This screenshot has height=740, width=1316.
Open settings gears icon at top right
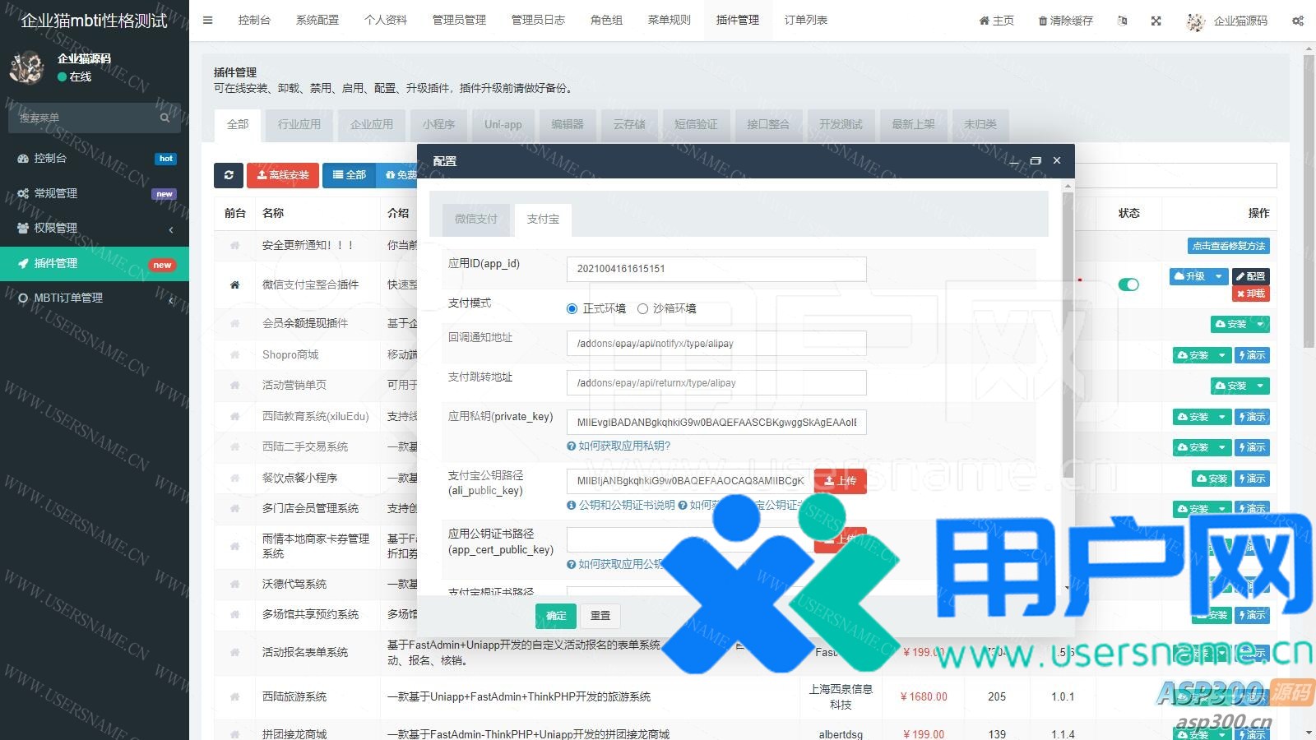coord(1297,21)
